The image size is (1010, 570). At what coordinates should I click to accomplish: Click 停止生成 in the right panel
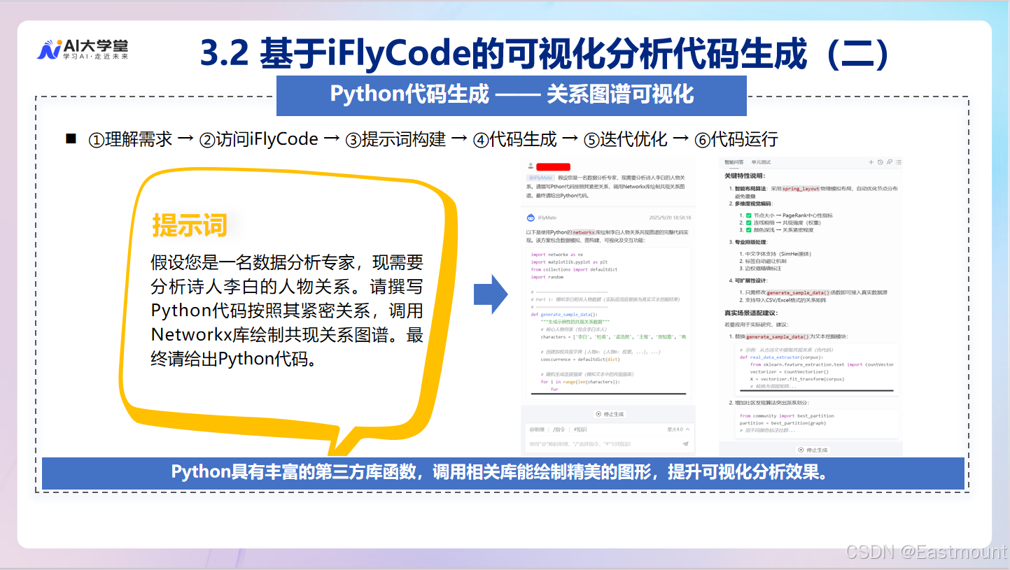(x=813, y=450)
